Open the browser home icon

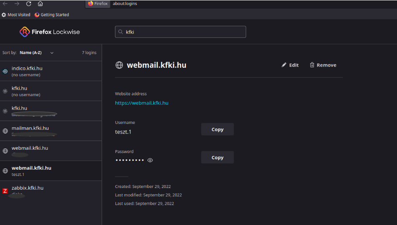(40, 4)
